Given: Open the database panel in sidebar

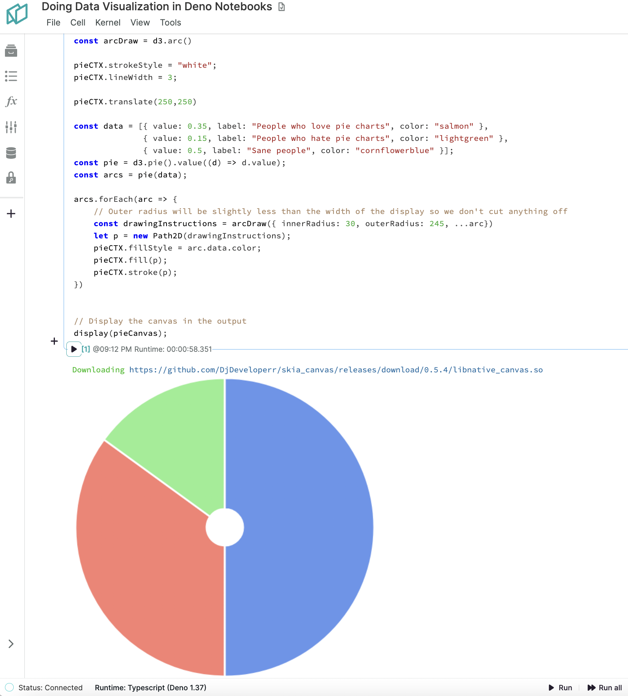Looking at the screenshot, I should [11, 153].
